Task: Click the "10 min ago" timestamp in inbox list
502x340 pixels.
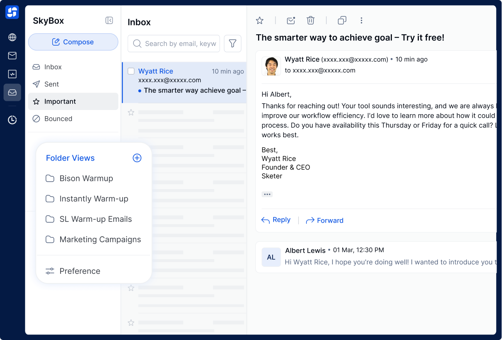Action: 228,71
